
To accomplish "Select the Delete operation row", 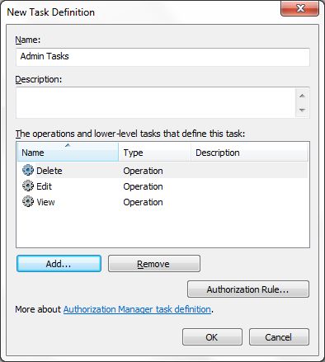I will 162,171.
